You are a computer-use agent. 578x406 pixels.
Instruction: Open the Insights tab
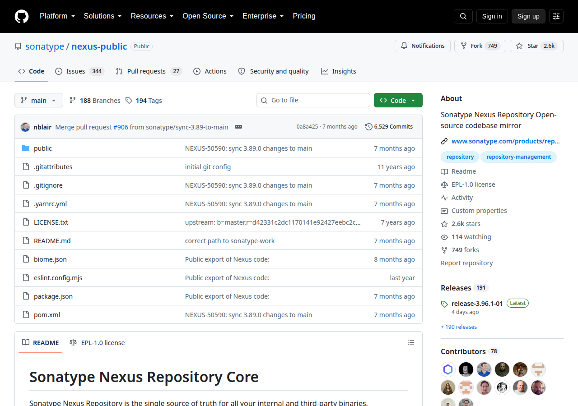339,71
